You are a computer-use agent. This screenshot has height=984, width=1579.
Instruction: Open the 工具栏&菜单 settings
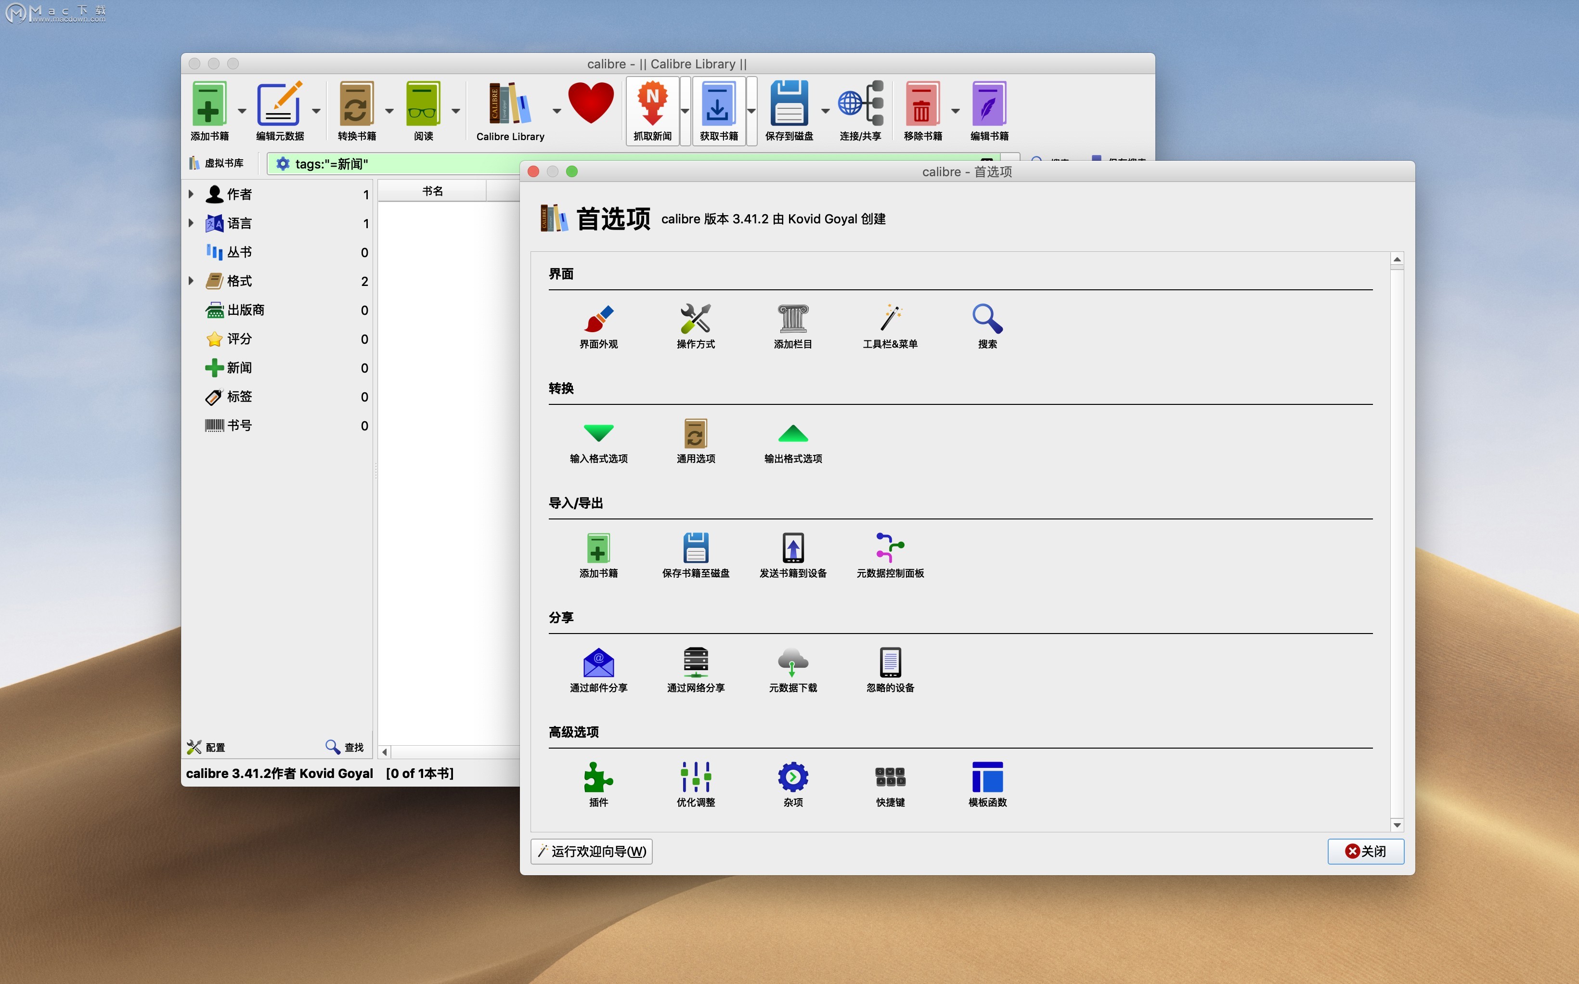click(x=890, y=327)
